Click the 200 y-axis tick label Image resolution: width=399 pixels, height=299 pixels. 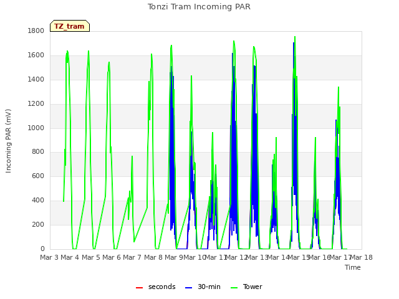click(38, 224)
